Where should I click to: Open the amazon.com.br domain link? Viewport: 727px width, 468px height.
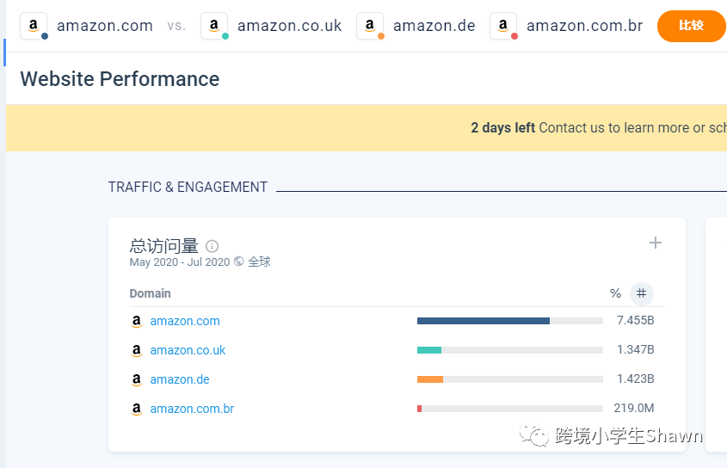pos(192,409)
